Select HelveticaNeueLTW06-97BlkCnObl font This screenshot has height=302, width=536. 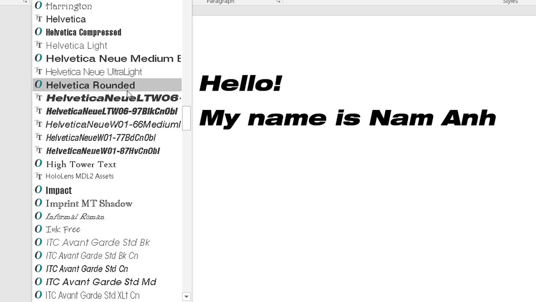coord(107,111)
